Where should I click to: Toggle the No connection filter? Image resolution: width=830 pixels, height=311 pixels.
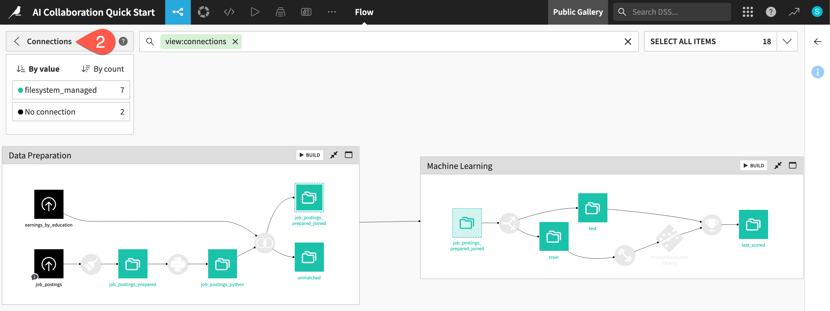pos(71,112)
